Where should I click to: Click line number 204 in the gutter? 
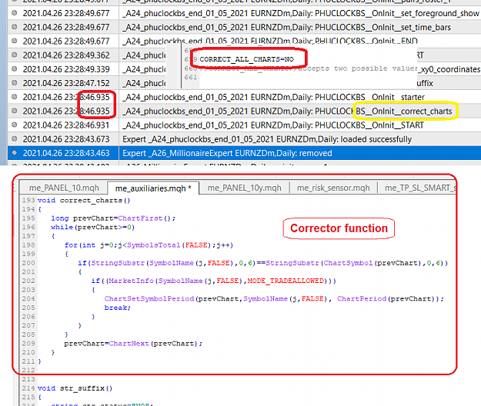pos(28,298)
